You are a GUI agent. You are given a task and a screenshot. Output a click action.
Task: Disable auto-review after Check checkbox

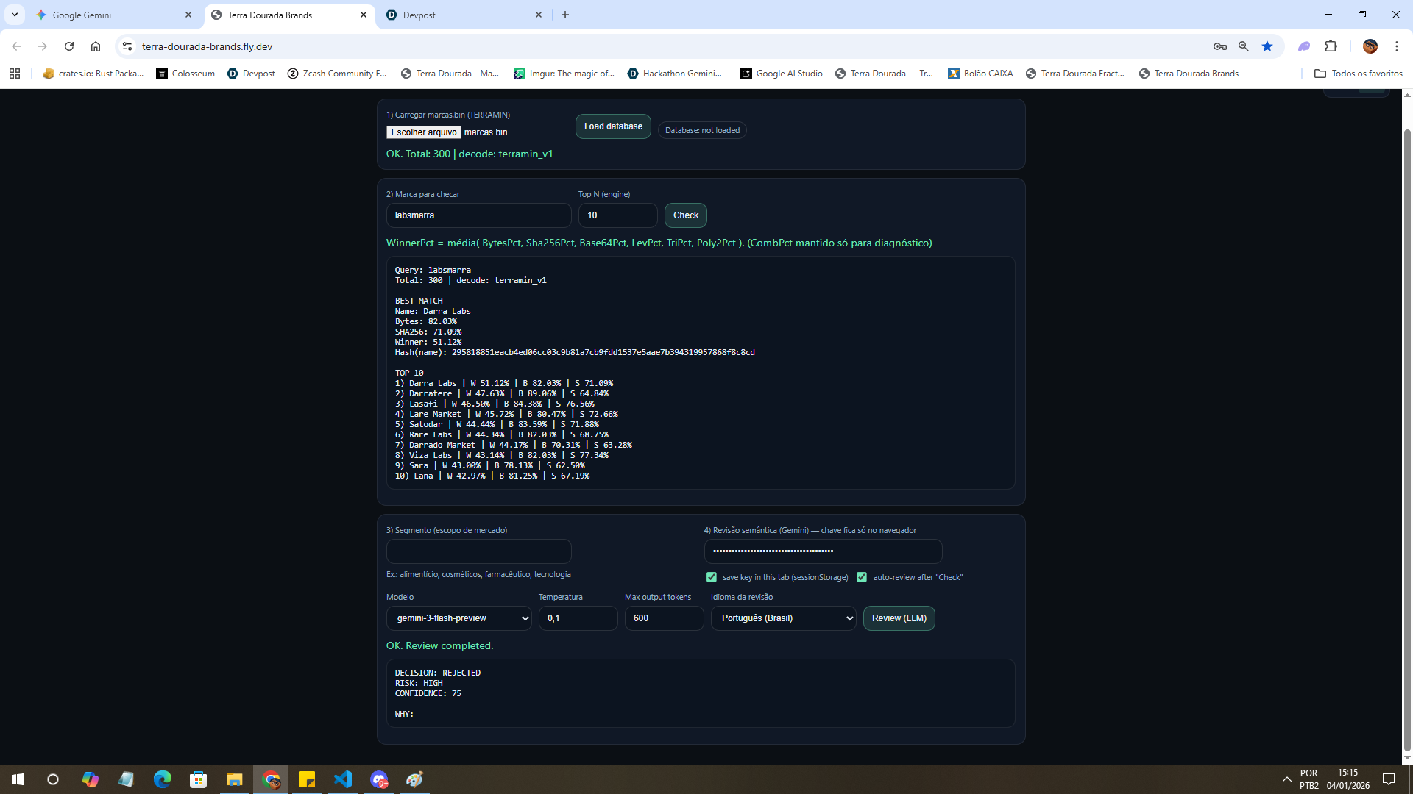862,577
